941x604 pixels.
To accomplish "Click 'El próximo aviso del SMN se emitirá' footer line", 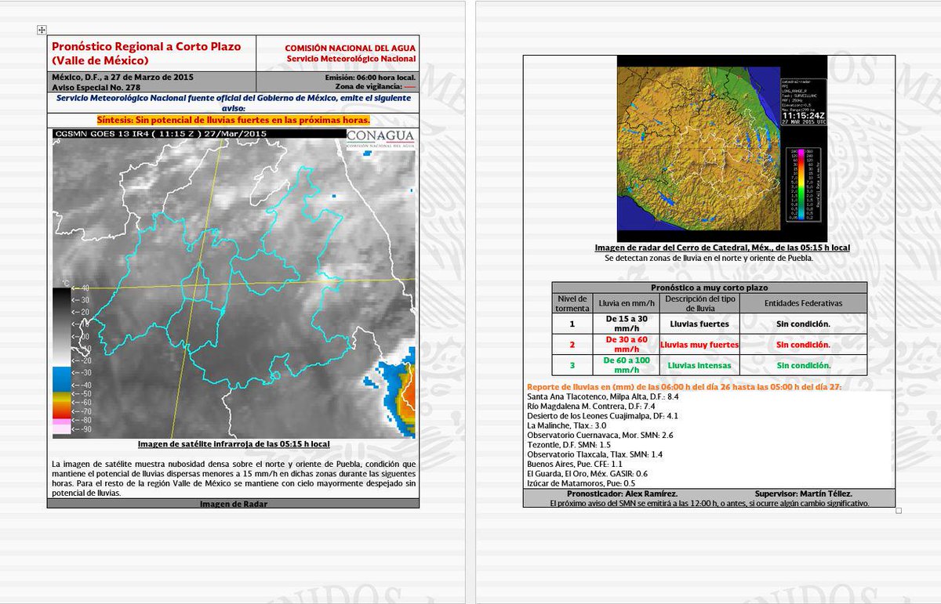I will point(710,503).
